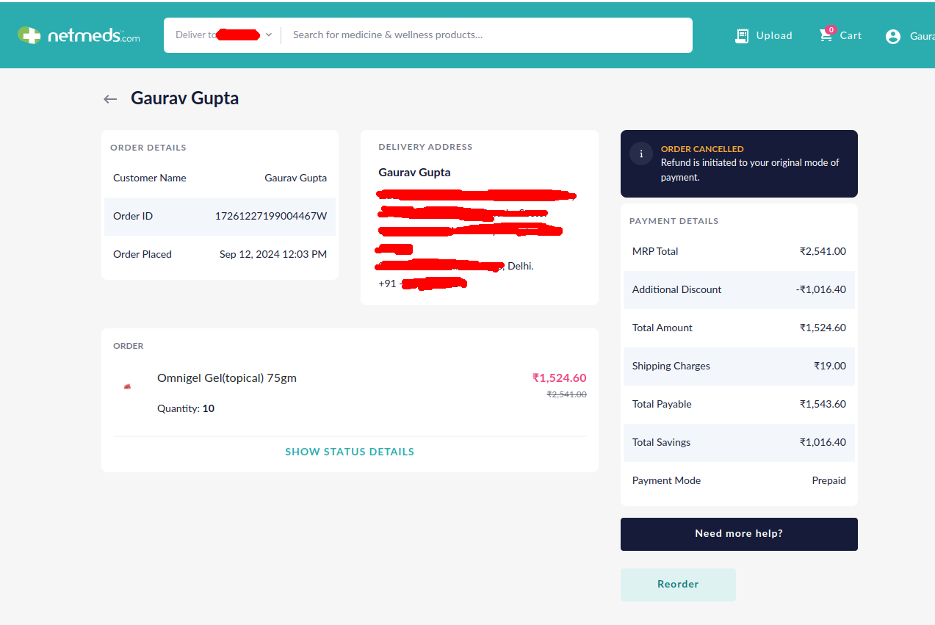Click the info icon in Order Cancelled banner
The height and width of the screenshot is (625, 935).
pyautogui.click(x=641, y=153)
